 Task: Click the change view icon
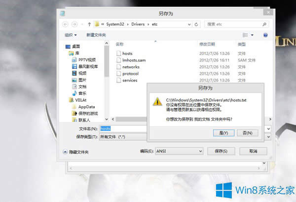tap(245, 35)
